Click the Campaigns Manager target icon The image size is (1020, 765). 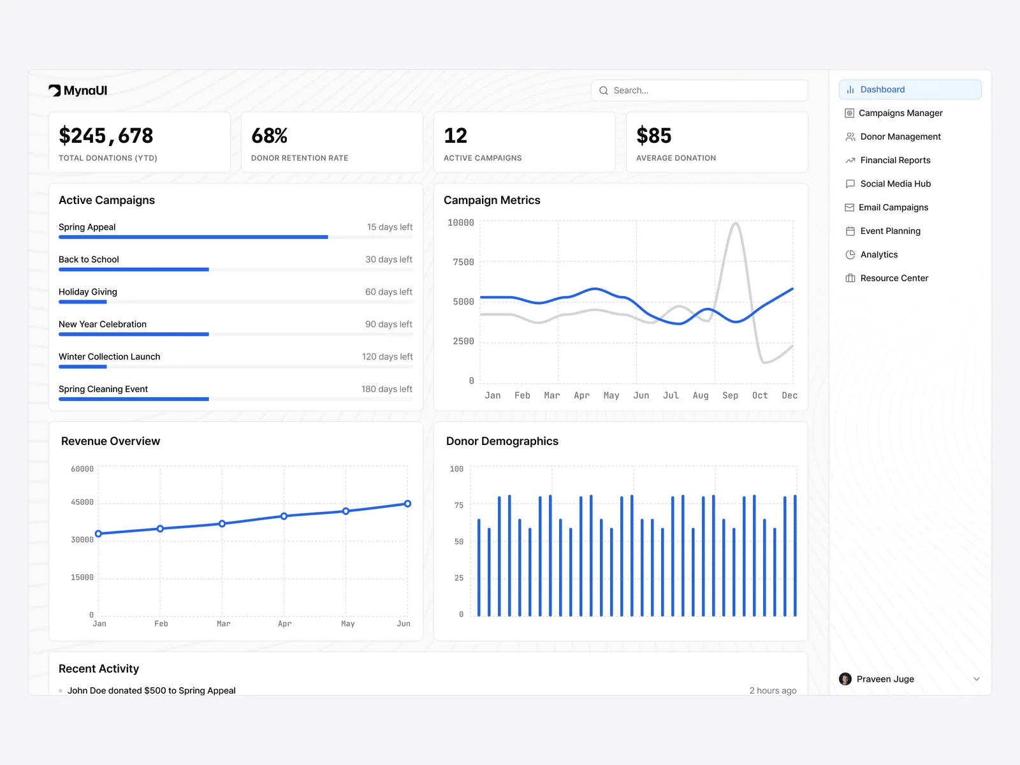pos(849,113)
